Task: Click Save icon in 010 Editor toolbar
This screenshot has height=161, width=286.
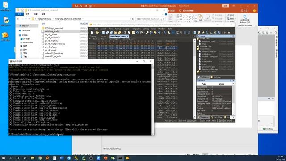Action: click(103, 33)
